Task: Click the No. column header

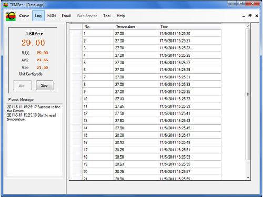Action: tap(98, 27)
